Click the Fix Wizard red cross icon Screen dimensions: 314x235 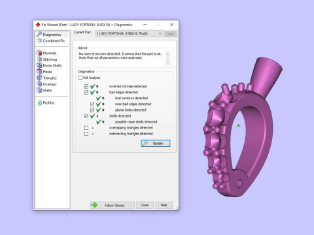pos(38,25)
